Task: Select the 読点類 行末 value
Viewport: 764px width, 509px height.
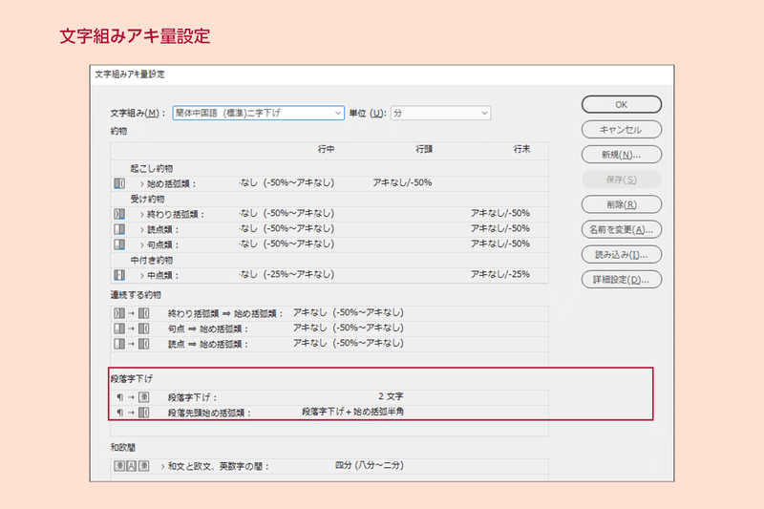Action: (499, 228)
